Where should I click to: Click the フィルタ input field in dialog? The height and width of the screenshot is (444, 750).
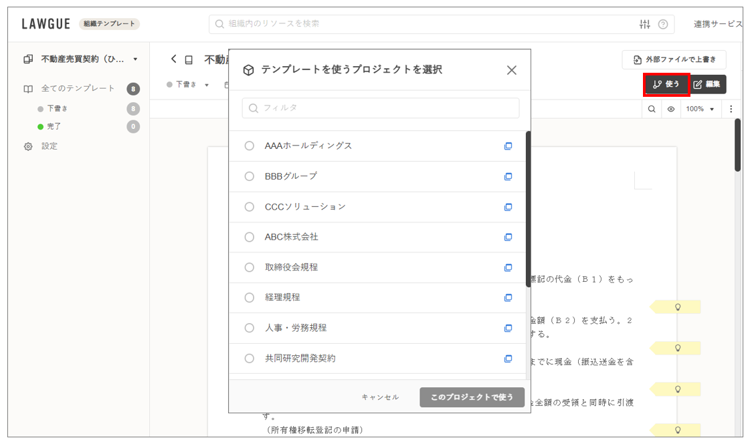(x=381, y=108)
